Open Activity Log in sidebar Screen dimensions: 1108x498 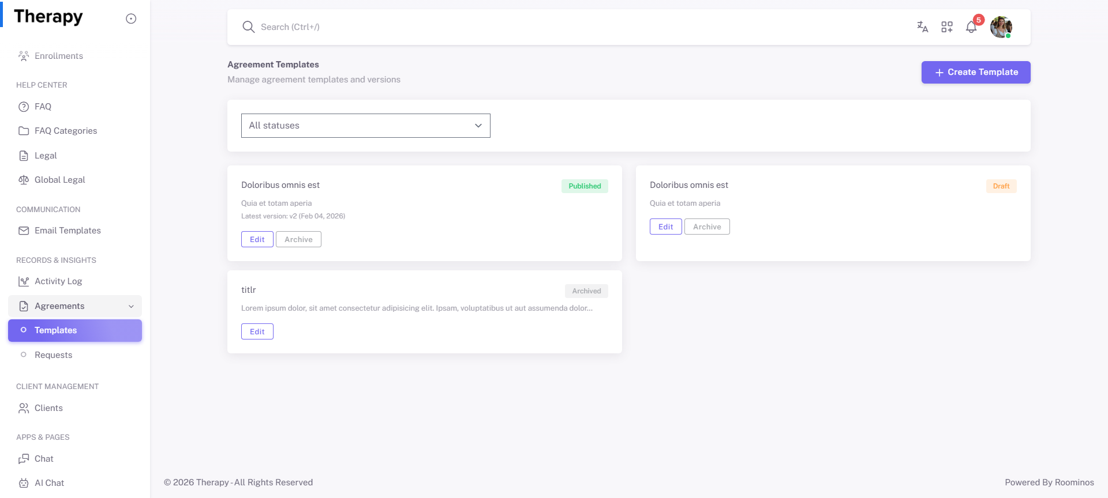point(75,281)
